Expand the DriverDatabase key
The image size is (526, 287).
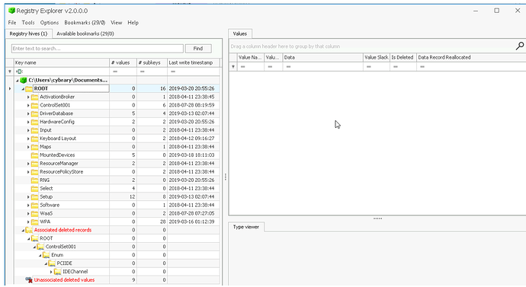coord(28,113)
